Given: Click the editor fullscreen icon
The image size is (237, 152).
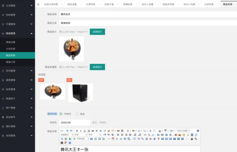Looking at the screenshot, I should (x=198, y=131).
